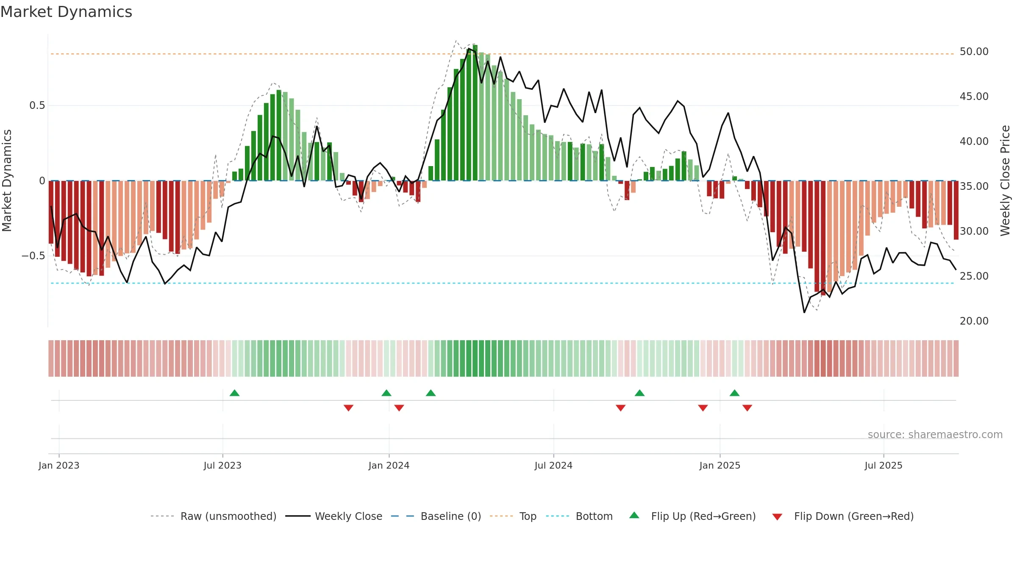This screenshot has height=572, width=1017.
Task: Click the cyan dotted Bottom threshold line
Action: click(x=502, y=283)
